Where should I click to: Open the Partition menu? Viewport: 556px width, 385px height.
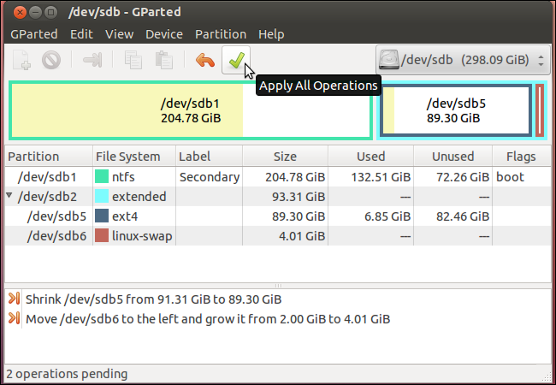(221, 34)
